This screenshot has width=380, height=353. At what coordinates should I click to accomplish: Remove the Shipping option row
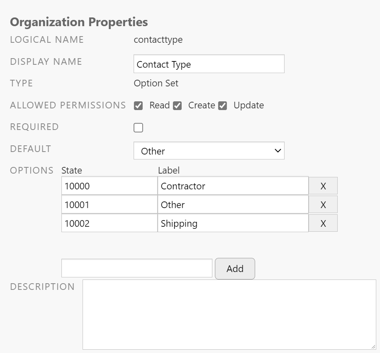[323, 223]
